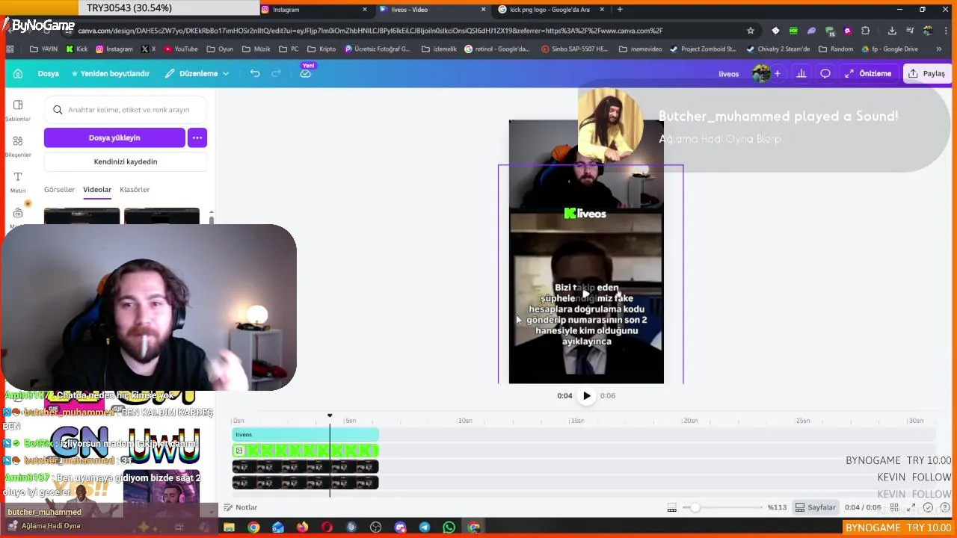Upload files with Dosya yükleyin
Viewport: 957px width, 538px height.
114,137
